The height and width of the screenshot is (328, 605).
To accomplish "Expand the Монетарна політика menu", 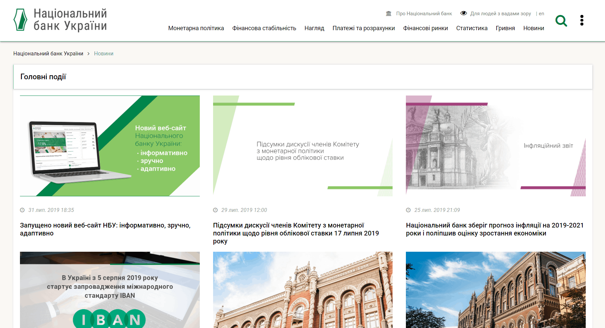I will [196, 28].
